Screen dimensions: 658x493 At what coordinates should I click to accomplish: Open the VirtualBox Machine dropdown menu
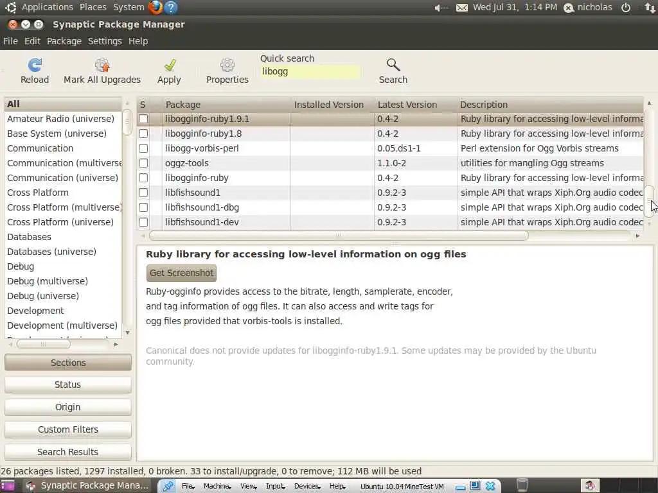(217, 487)
